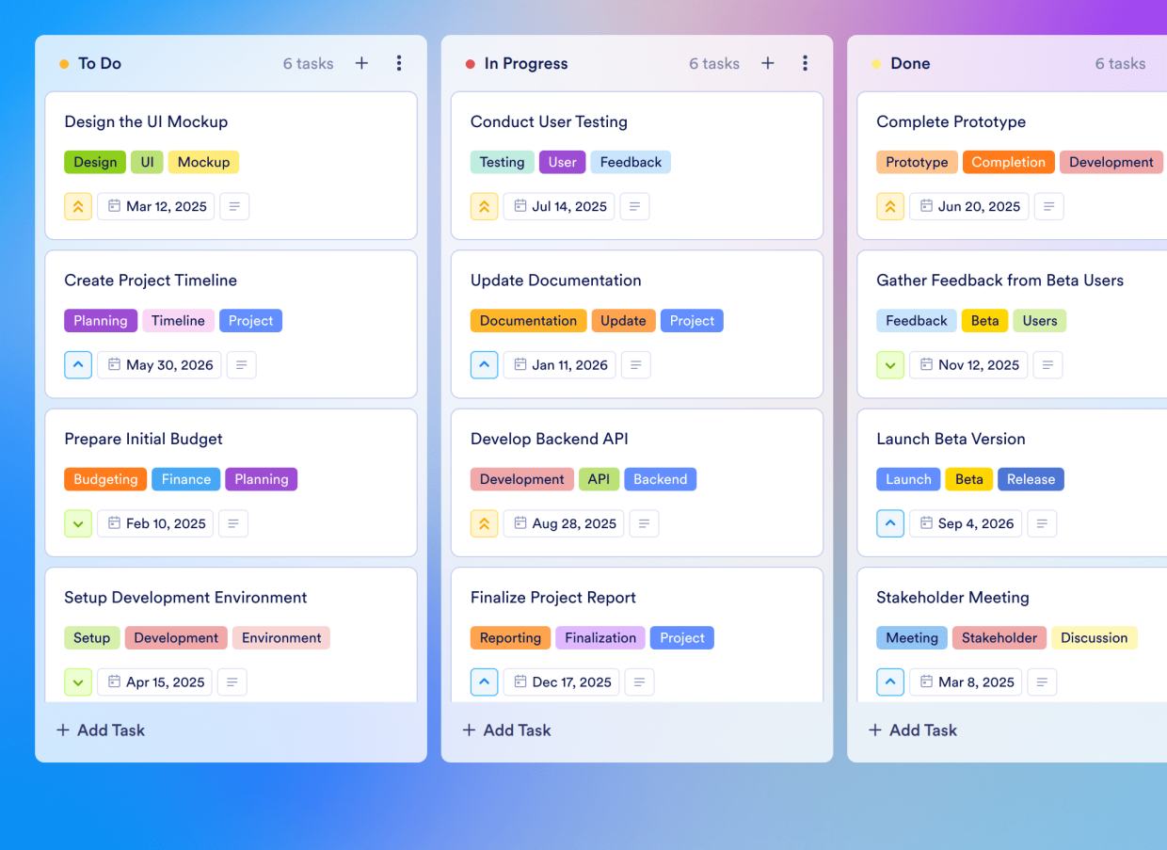Click the up chevron on Update Documentation
Viewport: 1167px width, 850px height.
484,364
